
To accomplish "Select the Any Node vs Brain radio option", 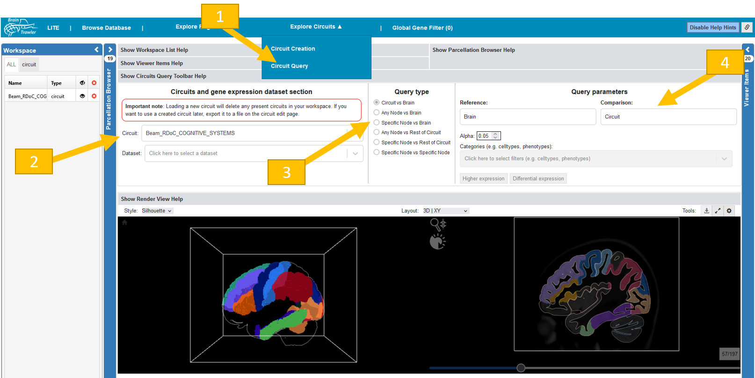I will 377,113.
